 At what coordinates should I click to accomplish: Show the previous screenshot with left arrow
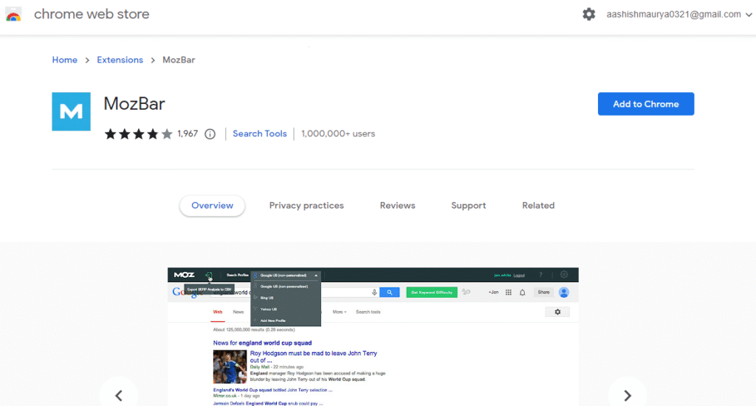pos(119,396)
